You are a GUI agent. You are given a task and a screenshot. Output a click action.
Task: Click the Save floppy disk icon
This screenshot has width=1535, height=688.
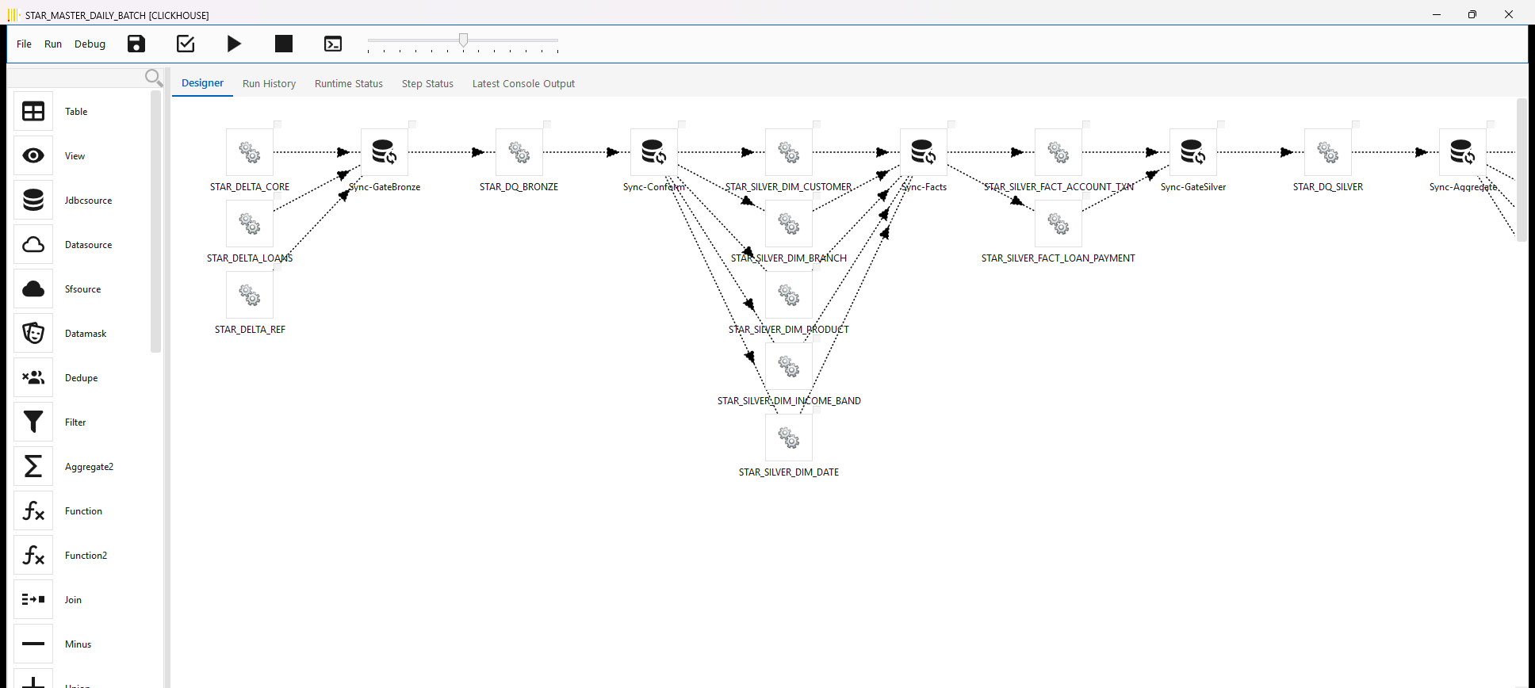pos(136,44)
